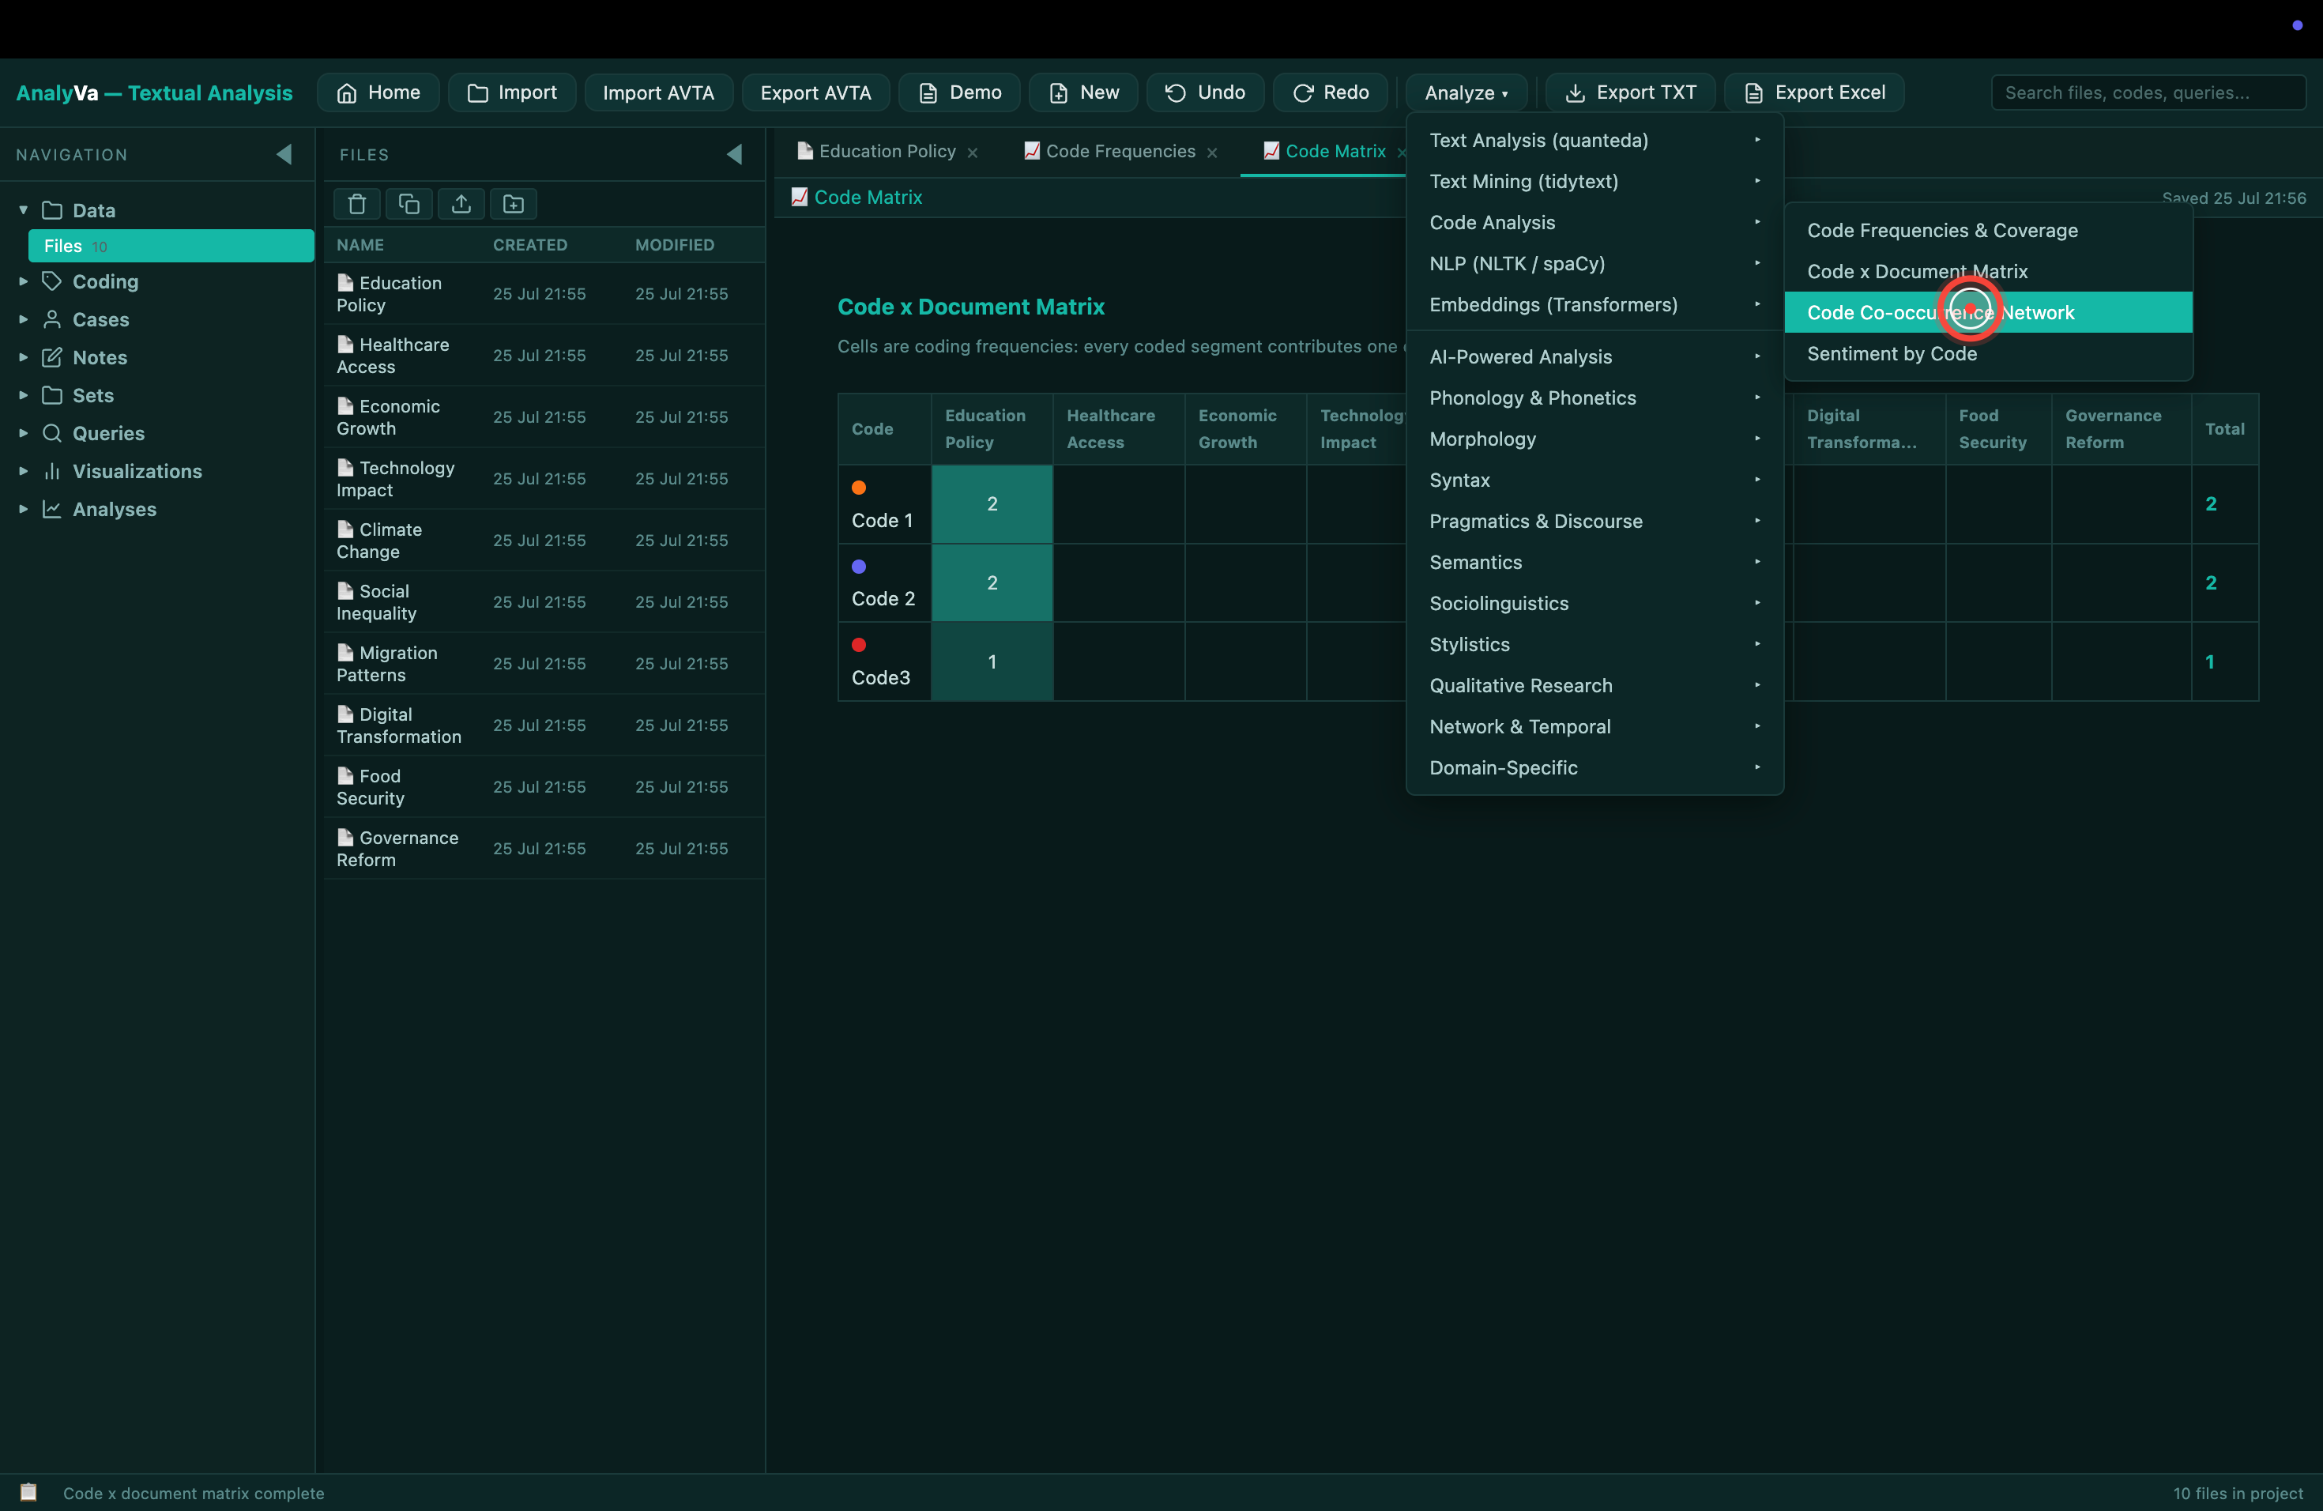Click the Sets folder icon in navigation

pos(51,395)
